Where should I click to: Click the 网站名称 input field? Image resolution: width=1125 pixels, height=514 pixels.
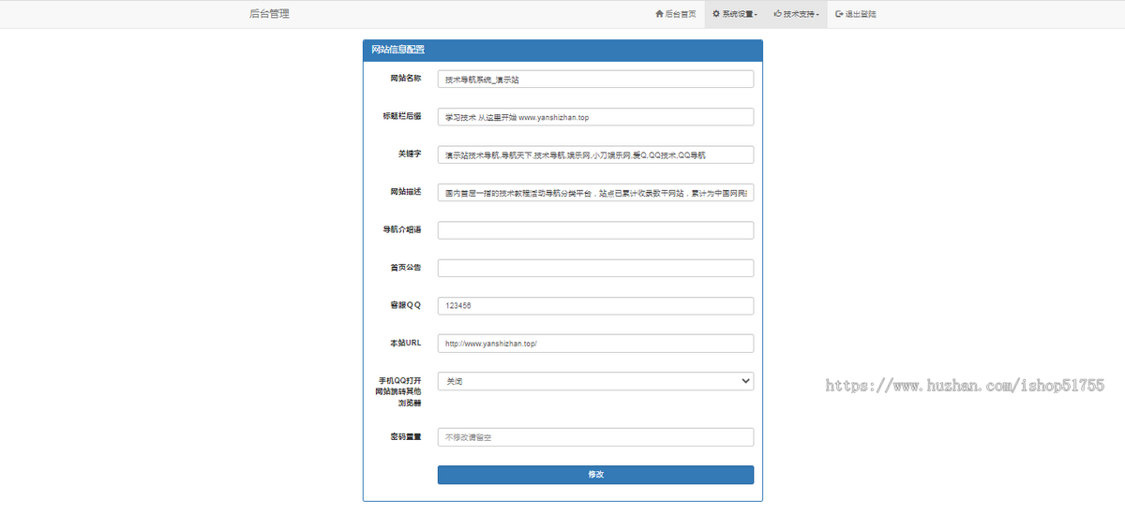(595, 80)
